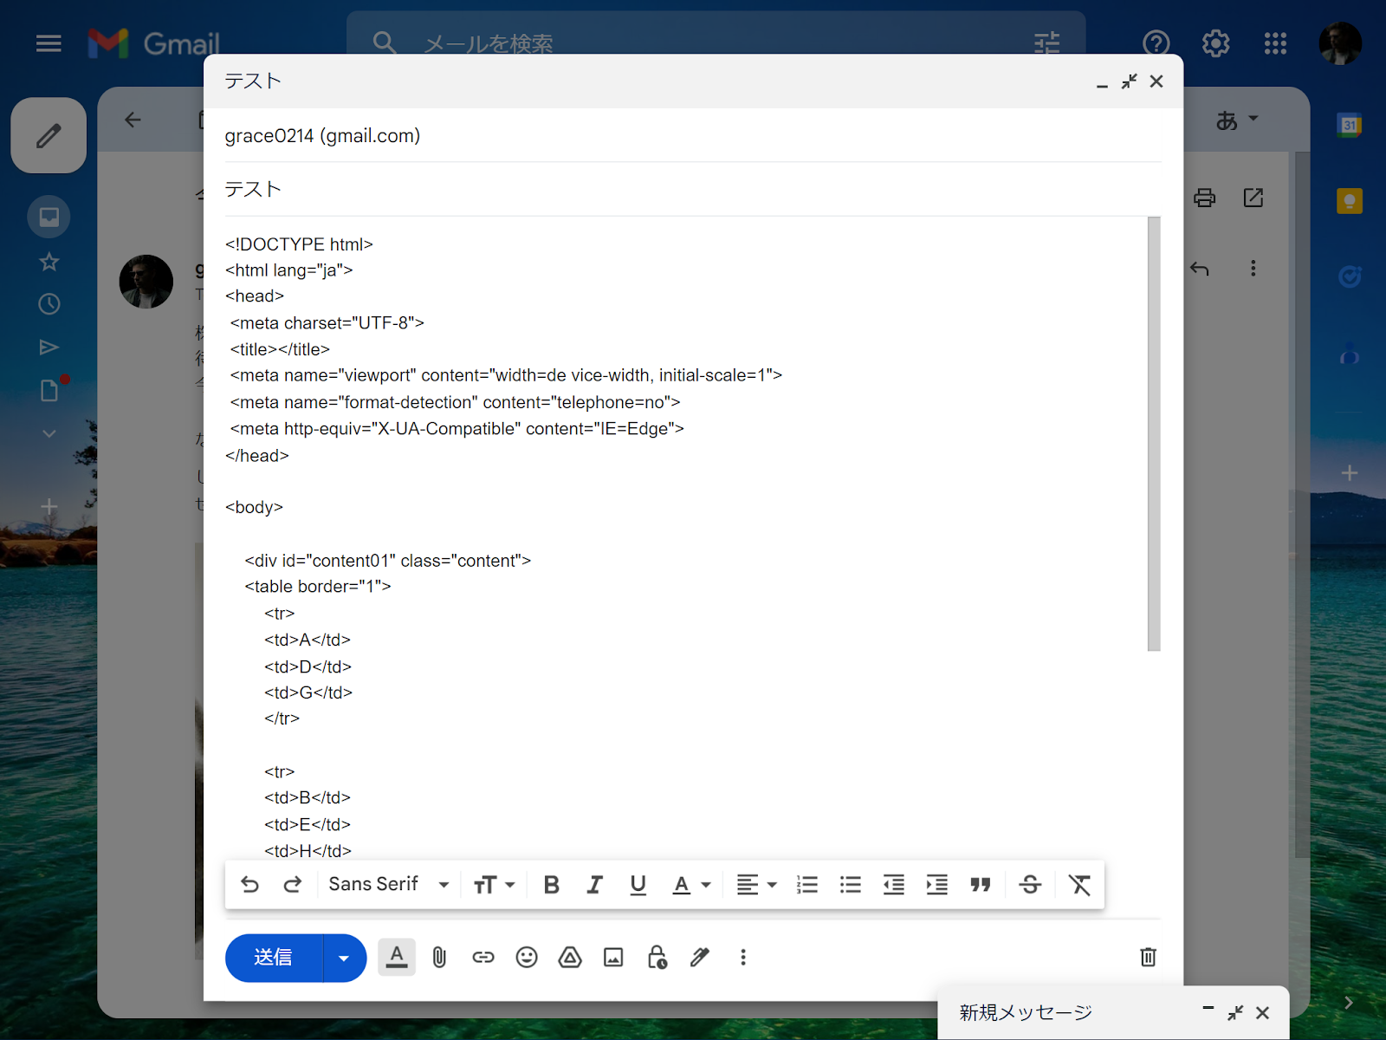This screenshot has height=1040, width=1386.
Task: Open Gmail settings gear
Action: pos(1216,43)
